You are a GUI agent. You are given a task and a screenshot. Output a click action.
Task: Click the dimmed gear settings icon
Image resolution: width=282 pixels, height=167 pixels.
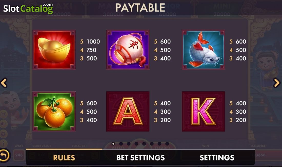point(3,134)
